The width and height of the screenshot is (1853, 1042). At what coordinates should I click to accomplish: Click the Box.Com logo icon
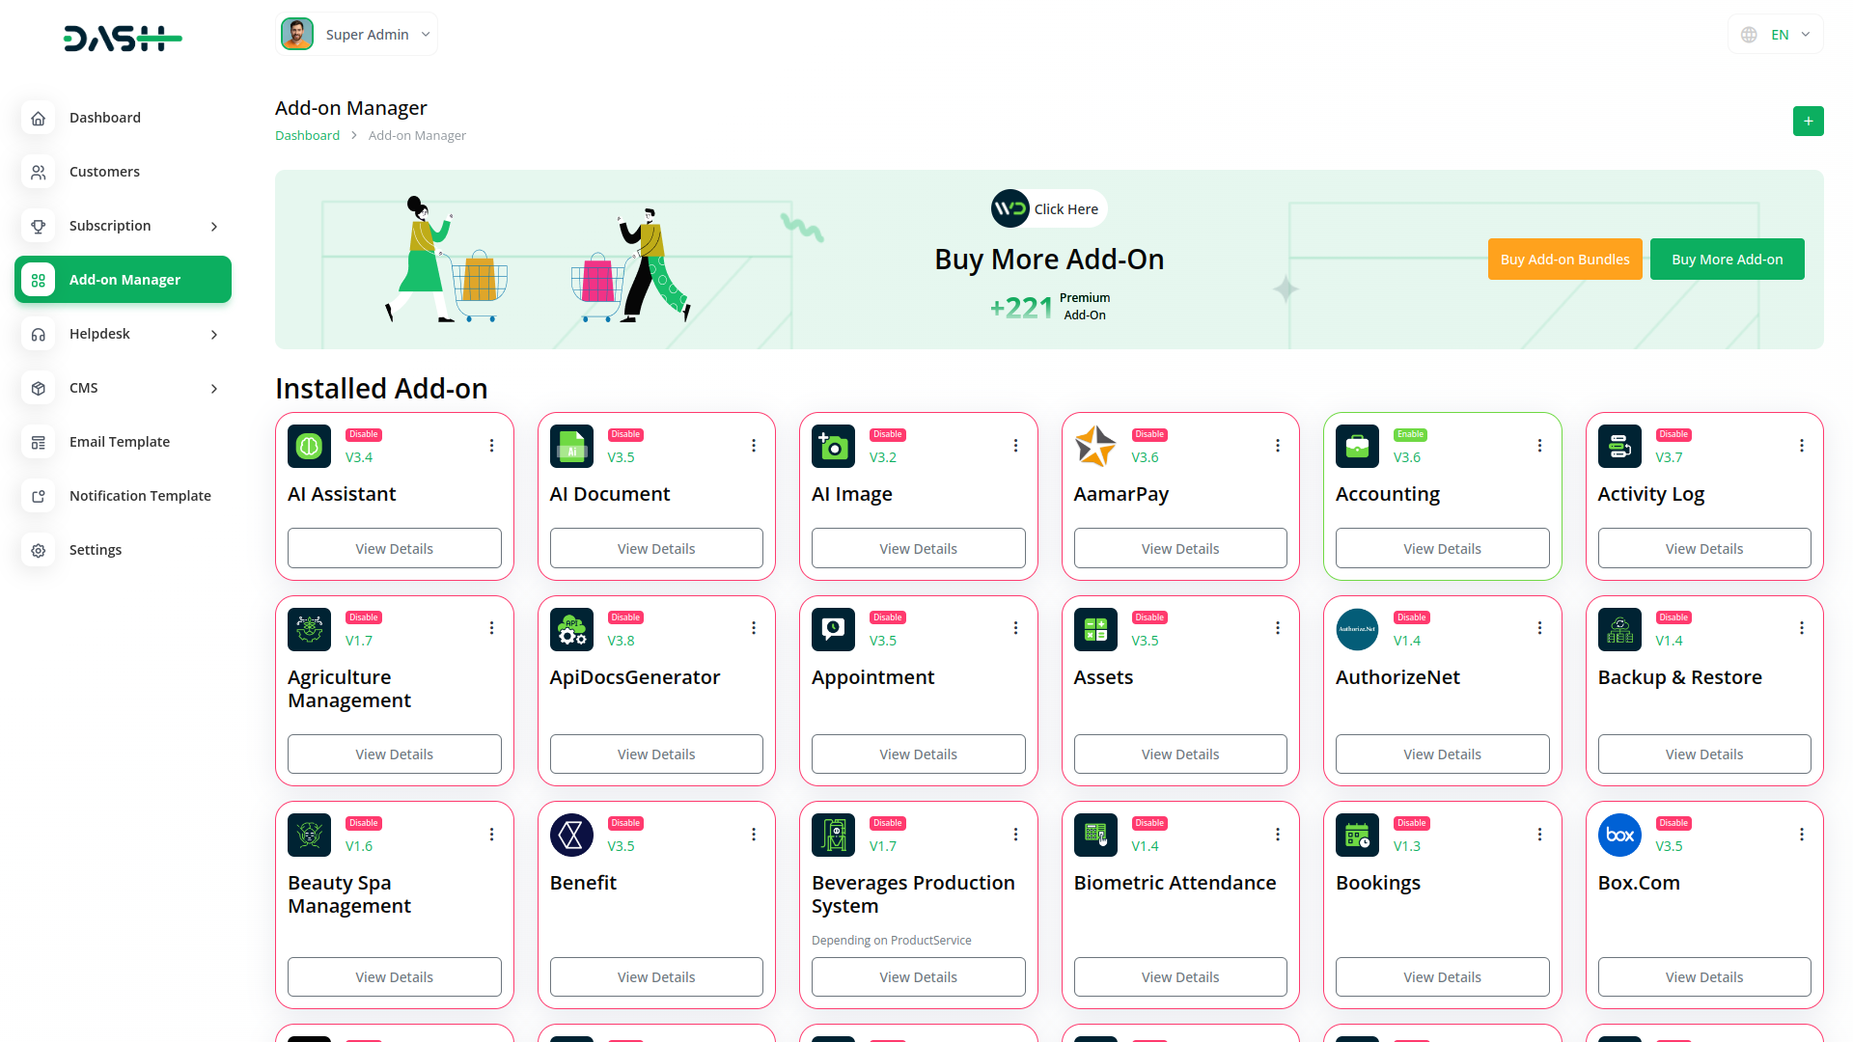(x=1619, y=836)
